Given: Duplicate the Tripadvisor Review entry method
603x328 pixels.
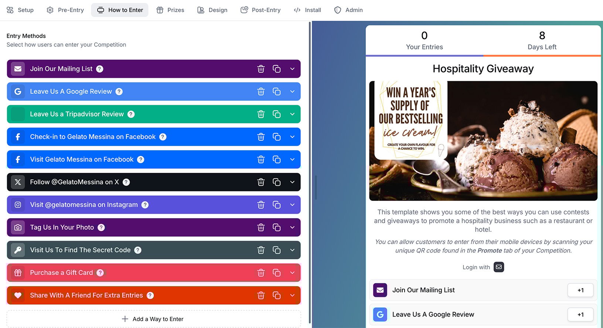Looking at the screenshot, I should (276, 114).
